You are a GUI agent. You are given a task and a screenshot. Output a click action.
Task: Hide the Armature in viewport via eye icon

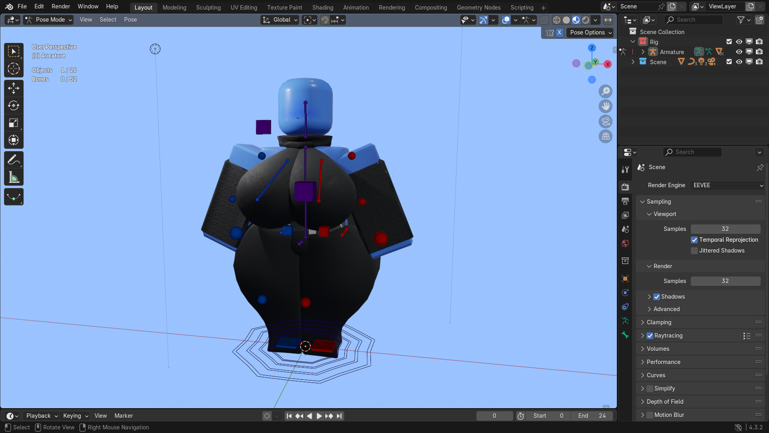click(x=739, y=52)
